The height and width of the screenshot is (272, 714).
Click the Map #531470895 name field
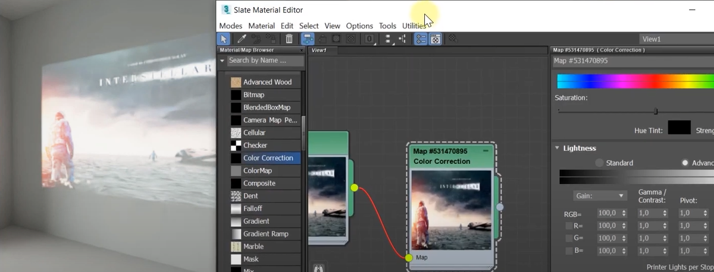pos(633,61)
